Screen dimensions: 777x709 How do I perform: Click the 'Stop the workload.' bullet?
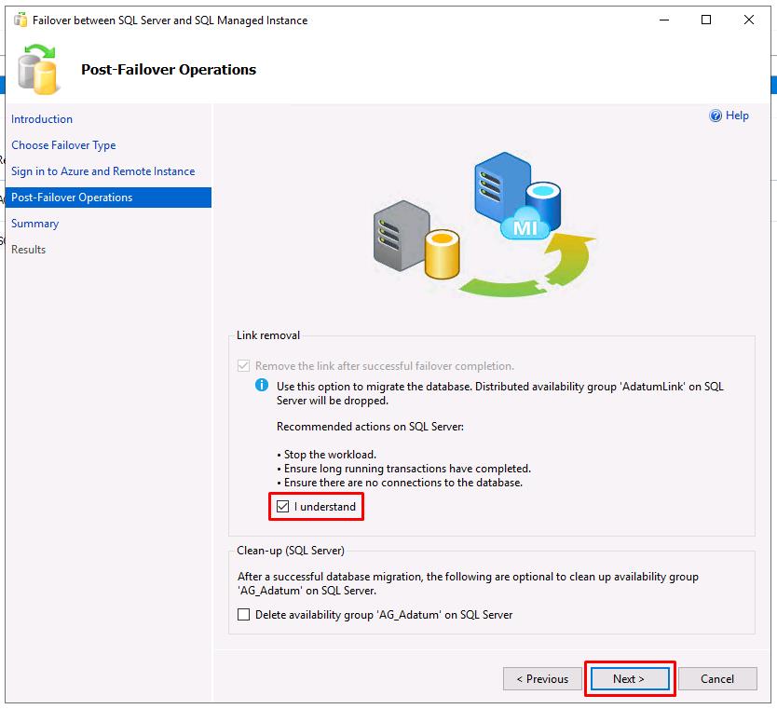327,455
